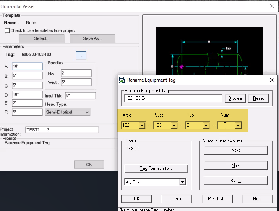Click the parameter D input field
This screenshot has height=211, width=279.
point(27,94)
